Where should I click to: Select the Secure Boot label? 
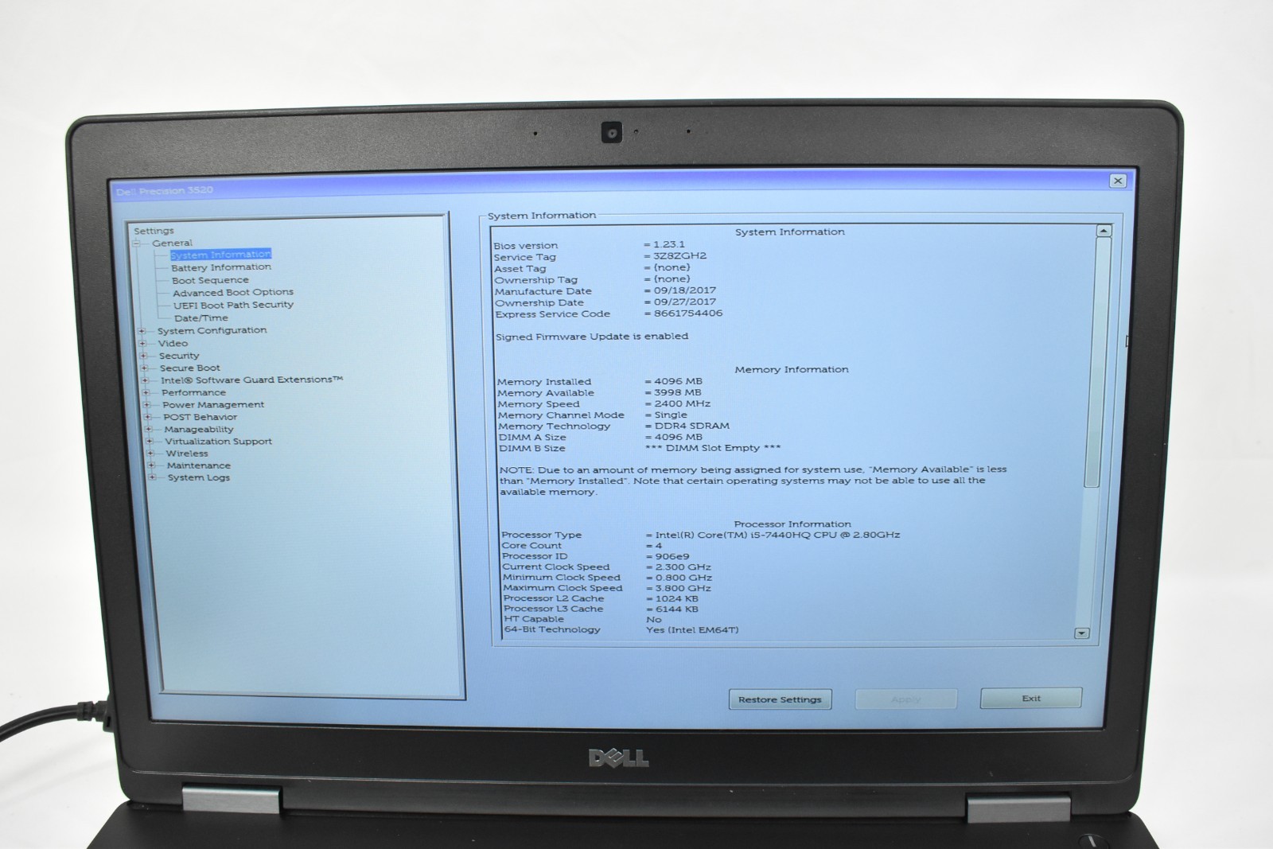pyautogui.click(x=189, y=368)
